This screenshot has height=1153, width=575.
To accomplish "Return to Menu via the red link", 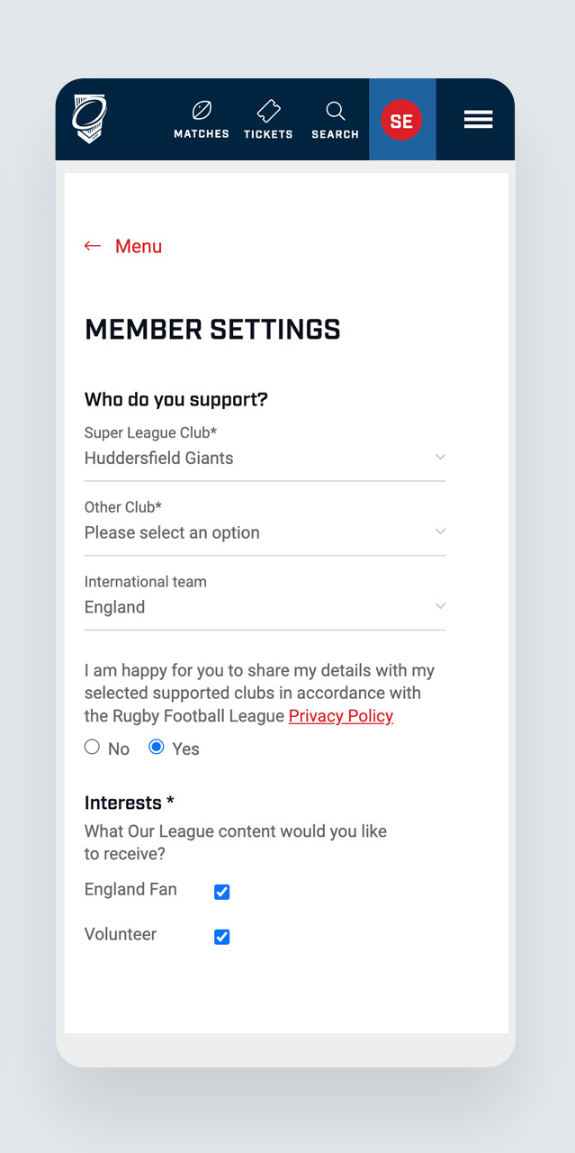I will 139,245.
